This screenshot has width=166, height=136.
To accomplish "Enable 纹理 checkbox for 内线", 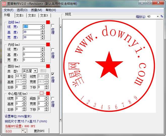I will click(53, 50).
